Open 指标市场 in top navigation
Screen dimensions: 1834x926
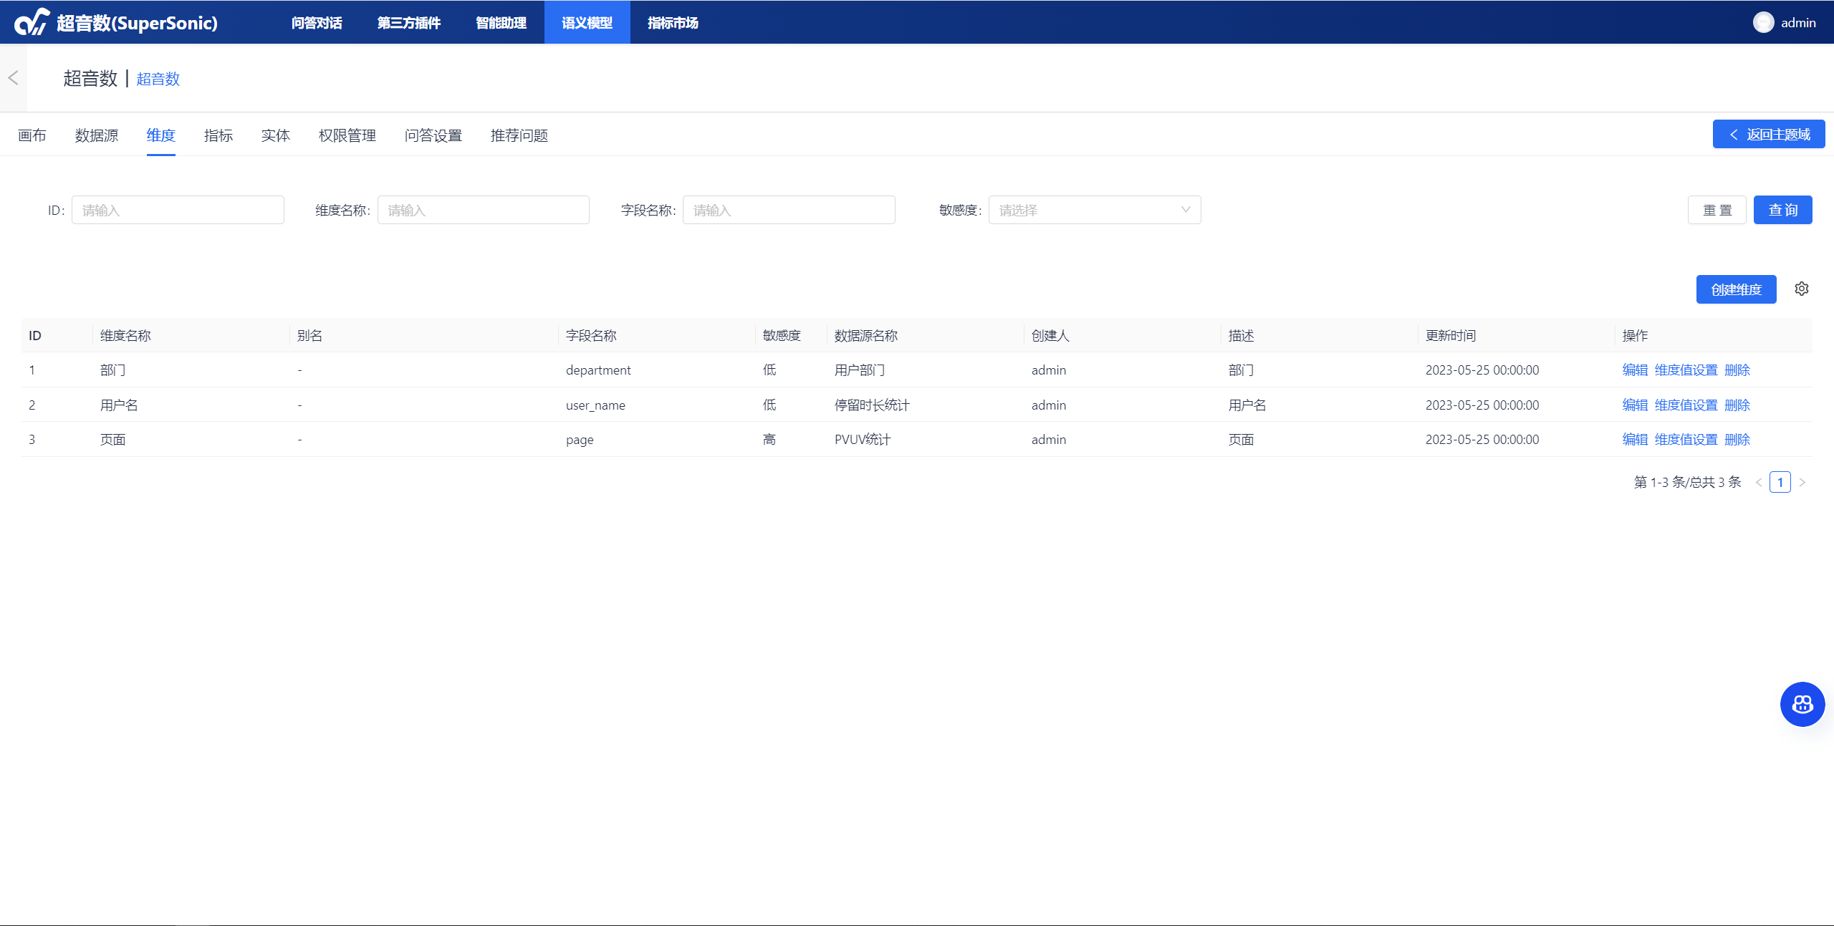pos(673,23)
